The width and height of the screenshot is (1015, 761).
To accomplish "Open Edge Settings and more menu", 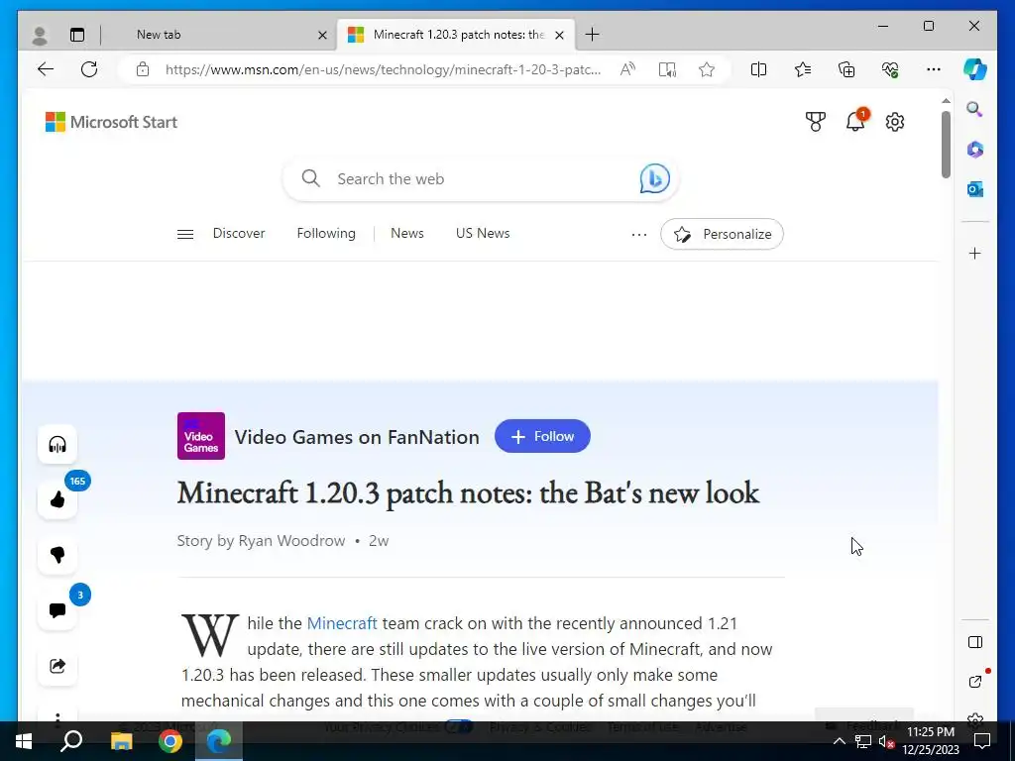I will pyautogui.click(x=934, y=69).
